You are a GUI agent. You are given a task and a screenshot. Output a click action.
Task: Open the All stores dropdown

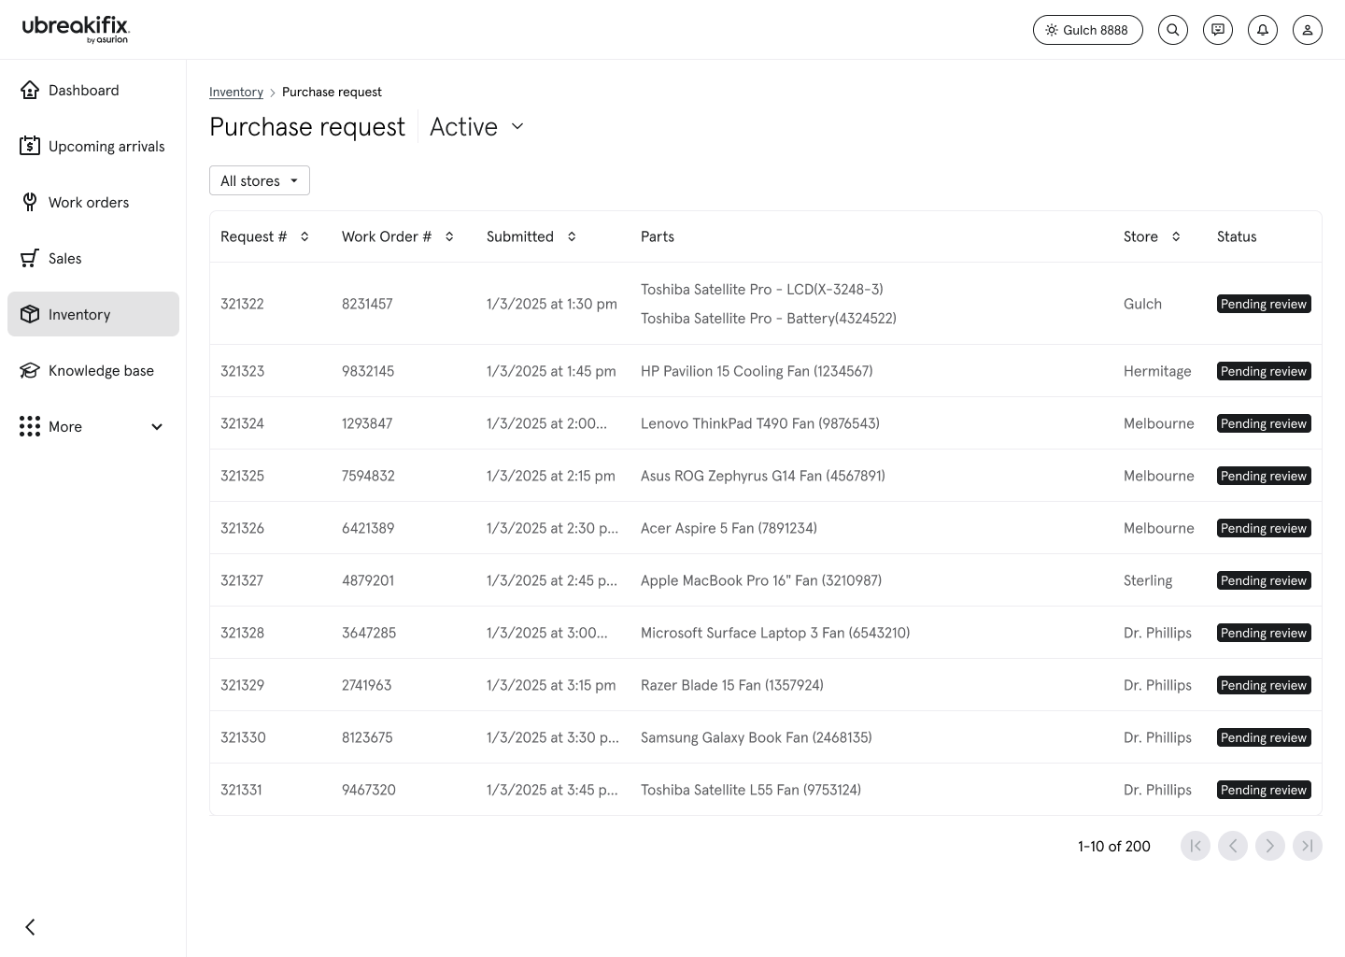tap(260, 180)
